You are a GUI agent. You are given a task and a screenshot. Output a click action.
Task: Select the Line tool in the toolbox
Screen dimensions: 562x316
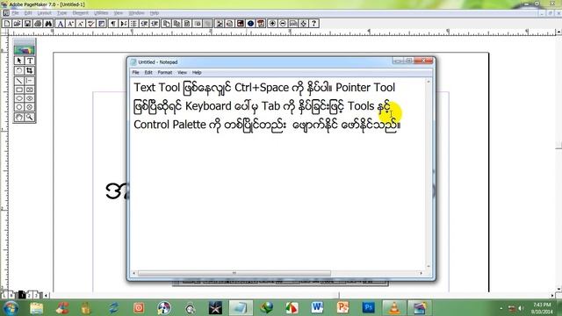pos(19,81)
